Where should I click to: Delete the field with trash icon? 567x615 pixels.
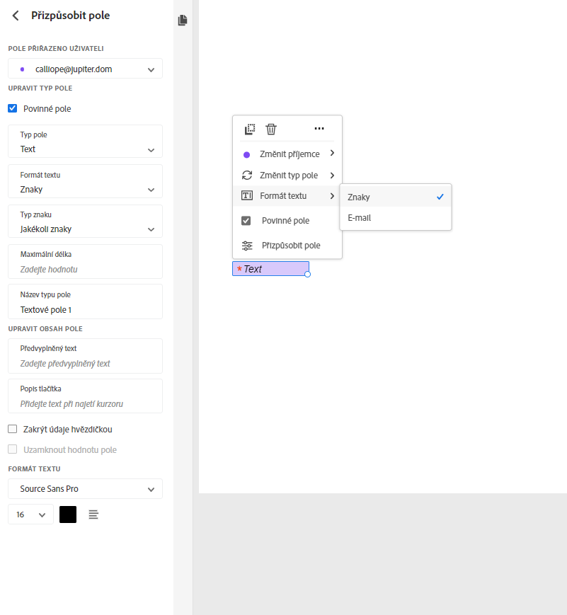click(x=270, y=129)
